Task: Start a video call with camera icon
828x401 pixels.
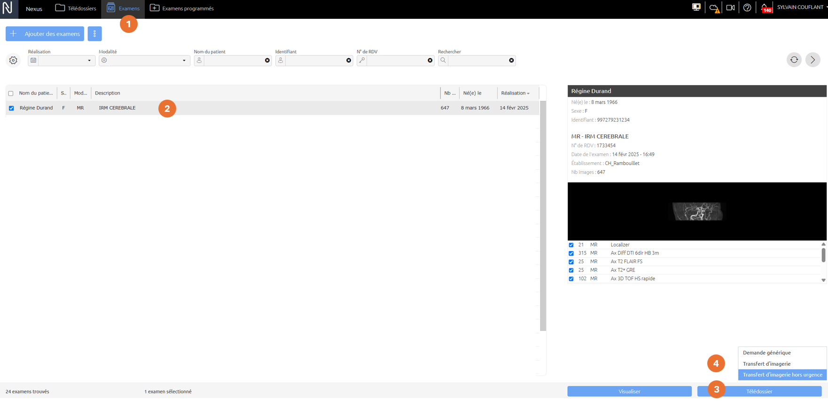Action: click(730, 8)
